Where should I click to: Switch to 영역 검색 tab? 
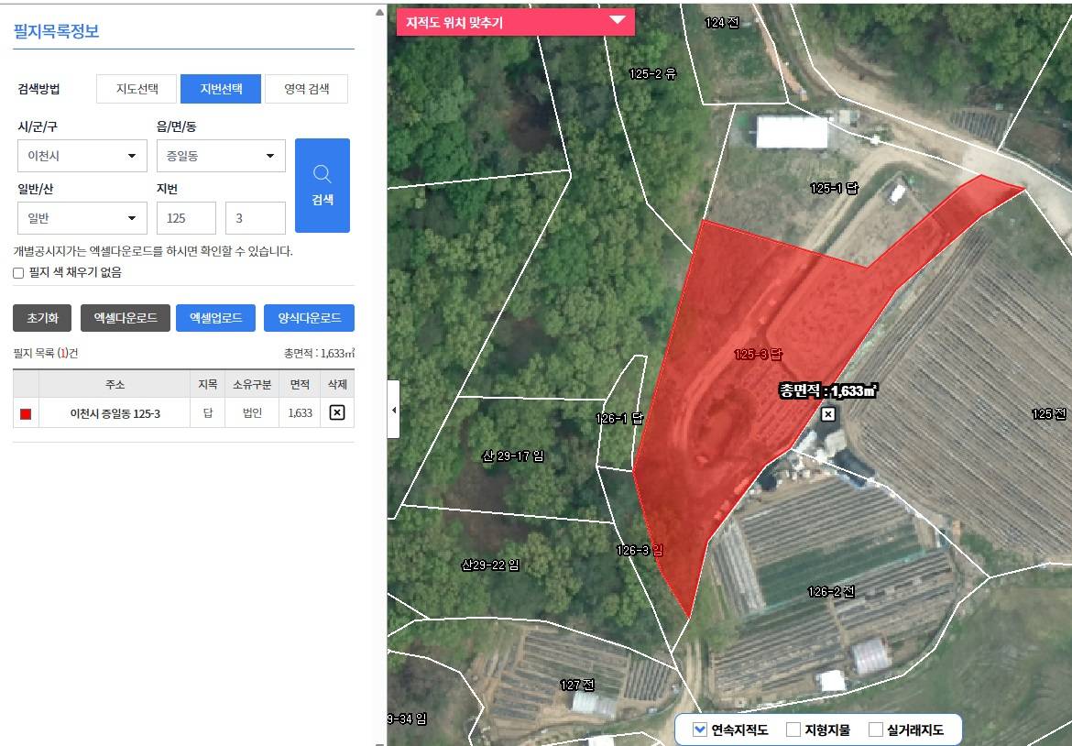[306, 89]
